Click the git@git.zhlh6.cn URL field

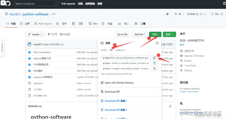tap(126, 63)
